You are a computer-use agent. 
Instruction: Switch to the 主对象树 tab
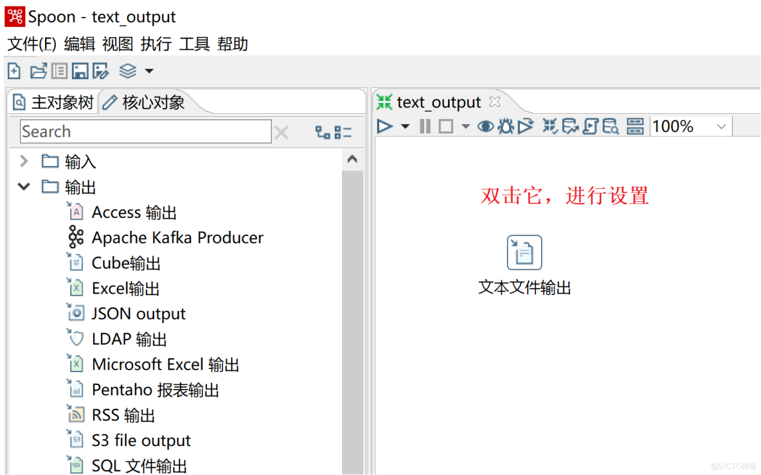coord(53,102)
